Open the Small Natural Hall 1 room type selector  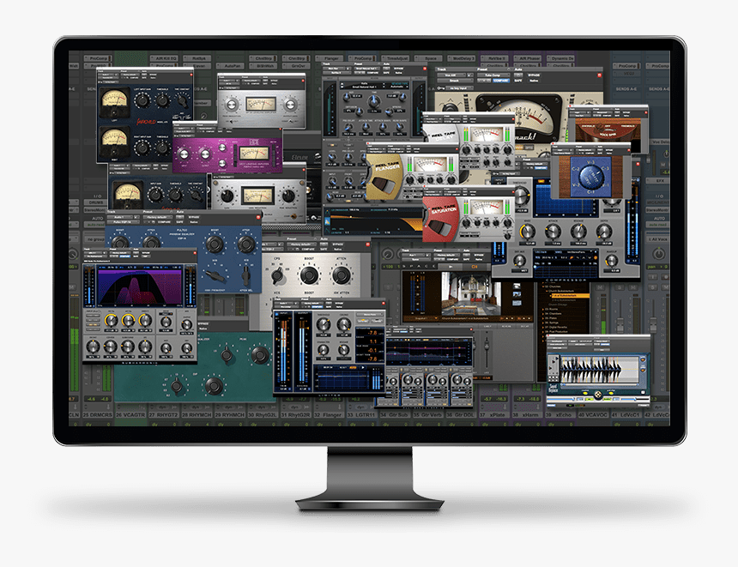(x=365, y=87)
